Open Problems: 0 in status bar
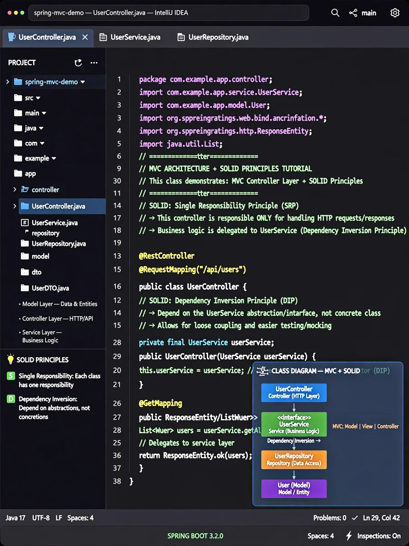The image size is (409, 546). (x=329, y=518)
